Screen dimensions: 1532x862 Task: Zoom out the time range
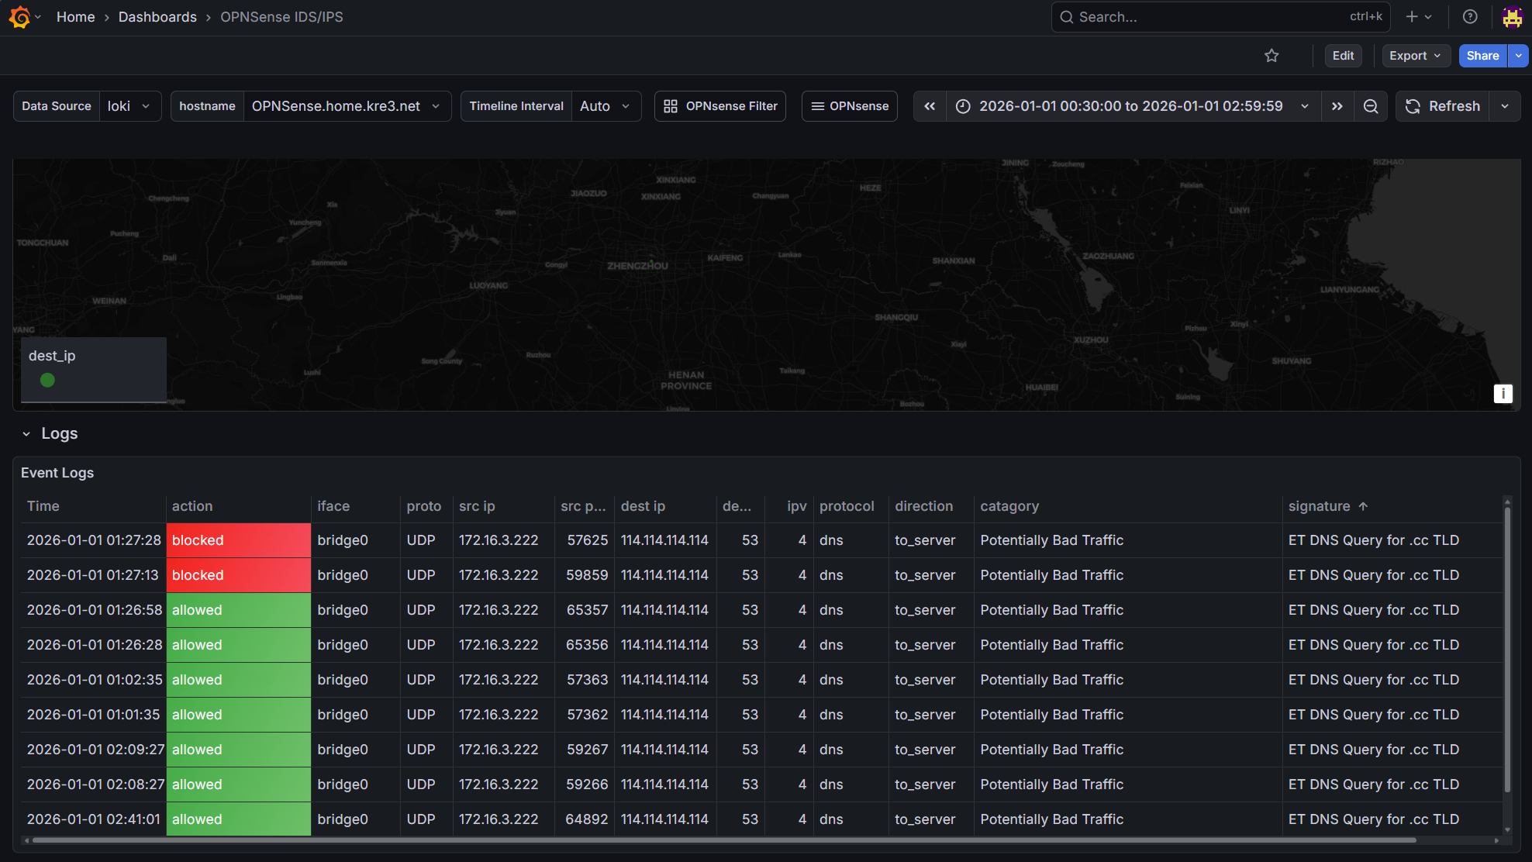click(1371, 106)
